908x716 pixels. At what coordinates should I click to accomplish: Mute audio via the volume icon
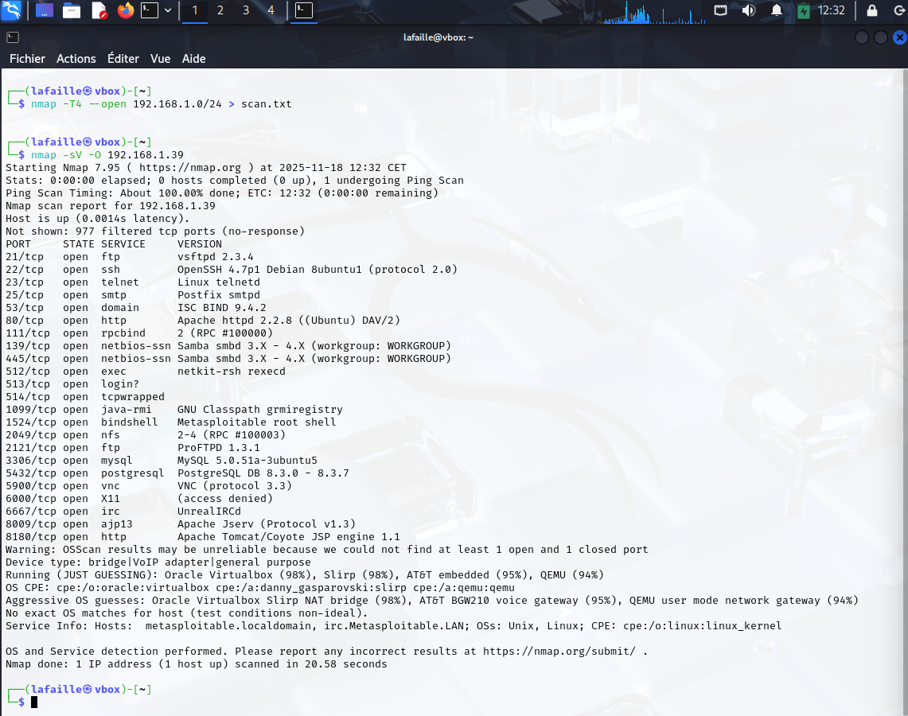(x=749, y=11)
